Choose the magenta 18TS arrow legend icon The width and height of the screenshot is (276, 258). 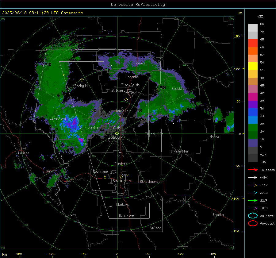point(253,208)
